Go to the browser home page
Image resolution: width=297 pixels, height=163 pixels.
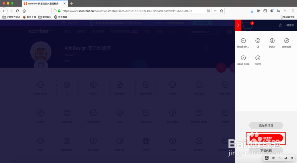click(x=24, y=11)
